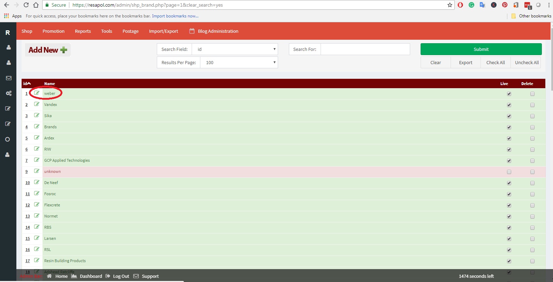Click the edit icon next to Larsen
The height and width of the screenshot is (282, 553).
click(x=37, y=238)
